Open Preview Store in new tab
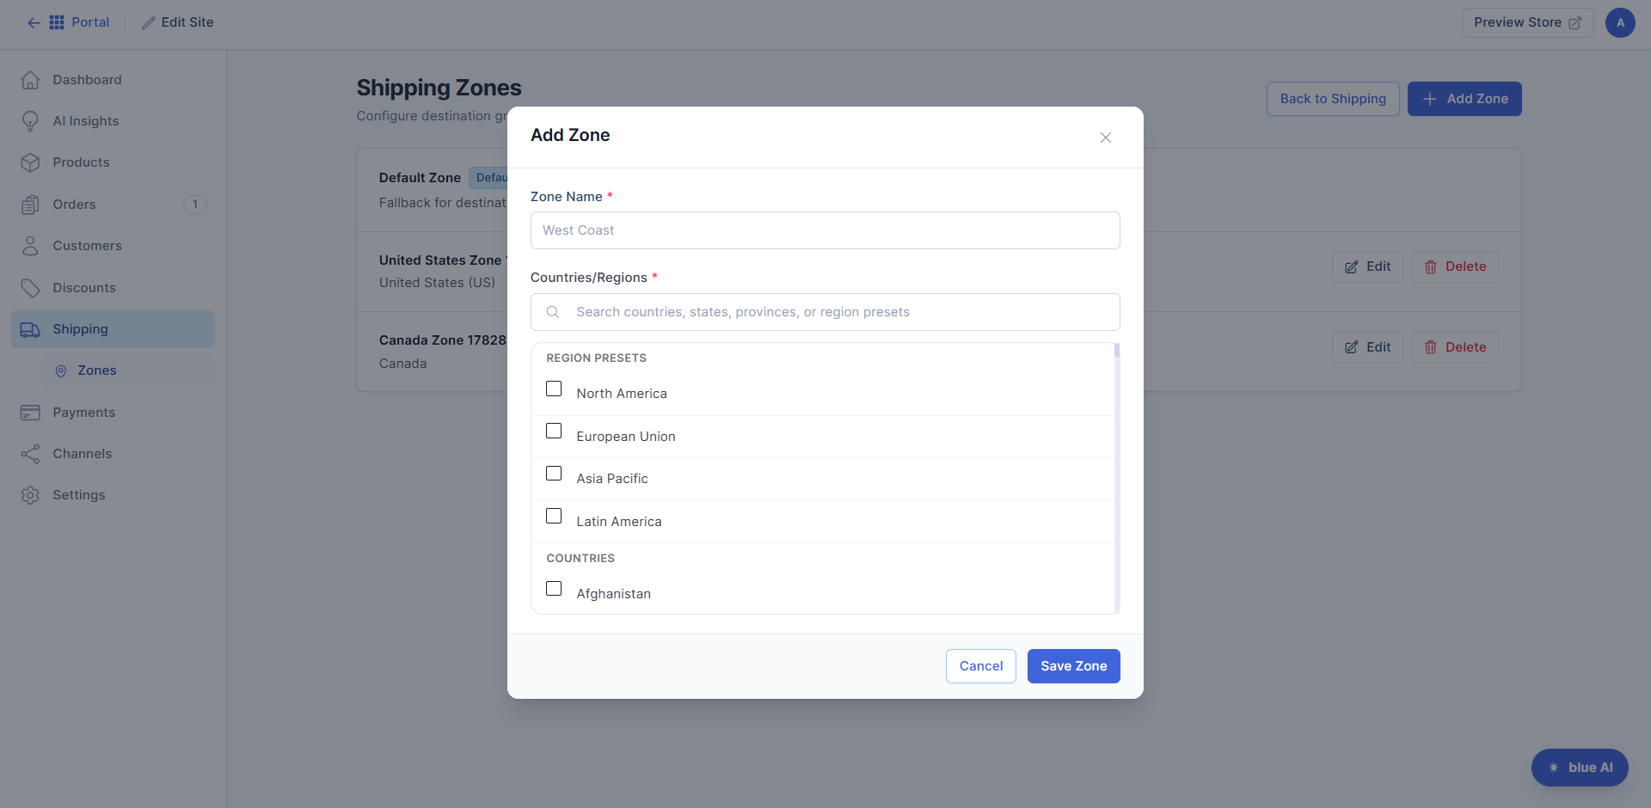This screenshot has height=808, width=1651. [x=1527, y=22]
